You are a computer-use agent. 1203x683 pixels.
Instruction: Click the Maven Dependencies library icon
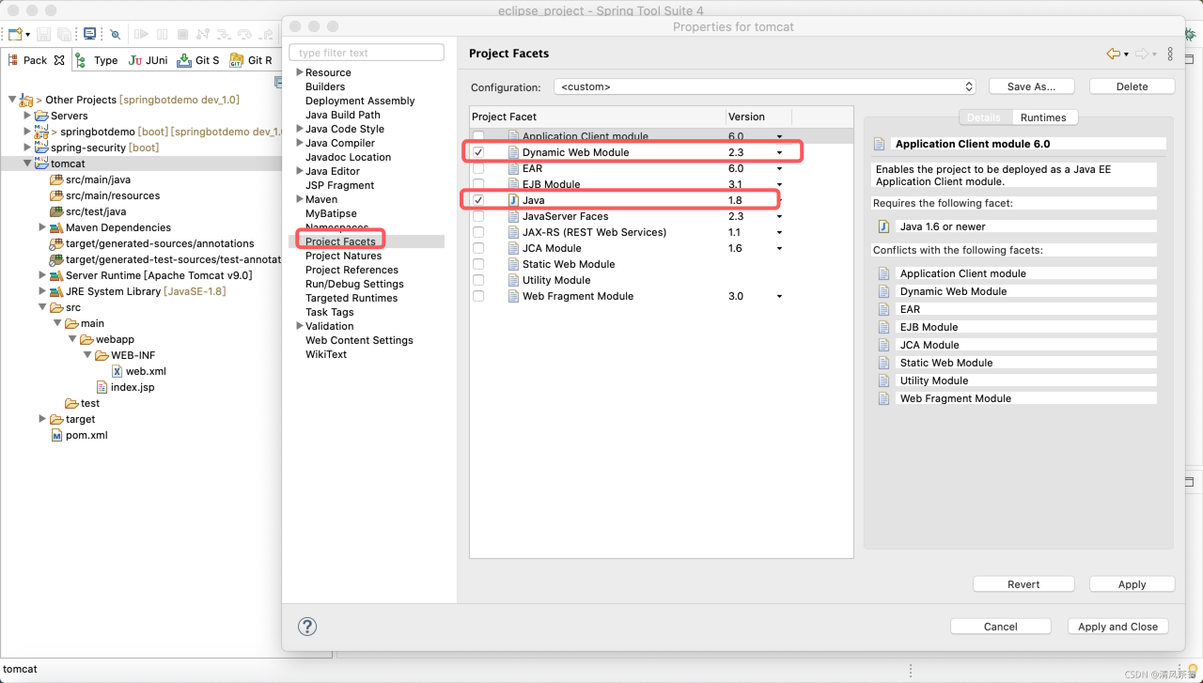(x=56, y=227)
